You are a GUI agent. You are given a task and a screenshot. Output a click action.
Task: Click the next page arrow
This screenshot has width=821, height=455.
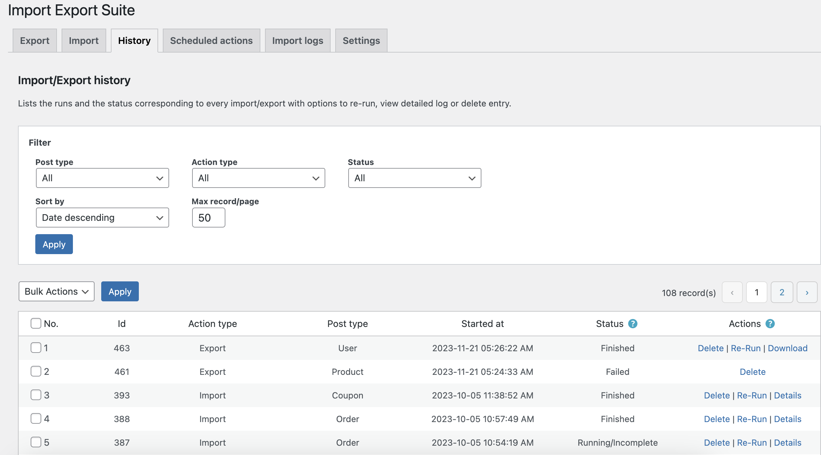807,292
